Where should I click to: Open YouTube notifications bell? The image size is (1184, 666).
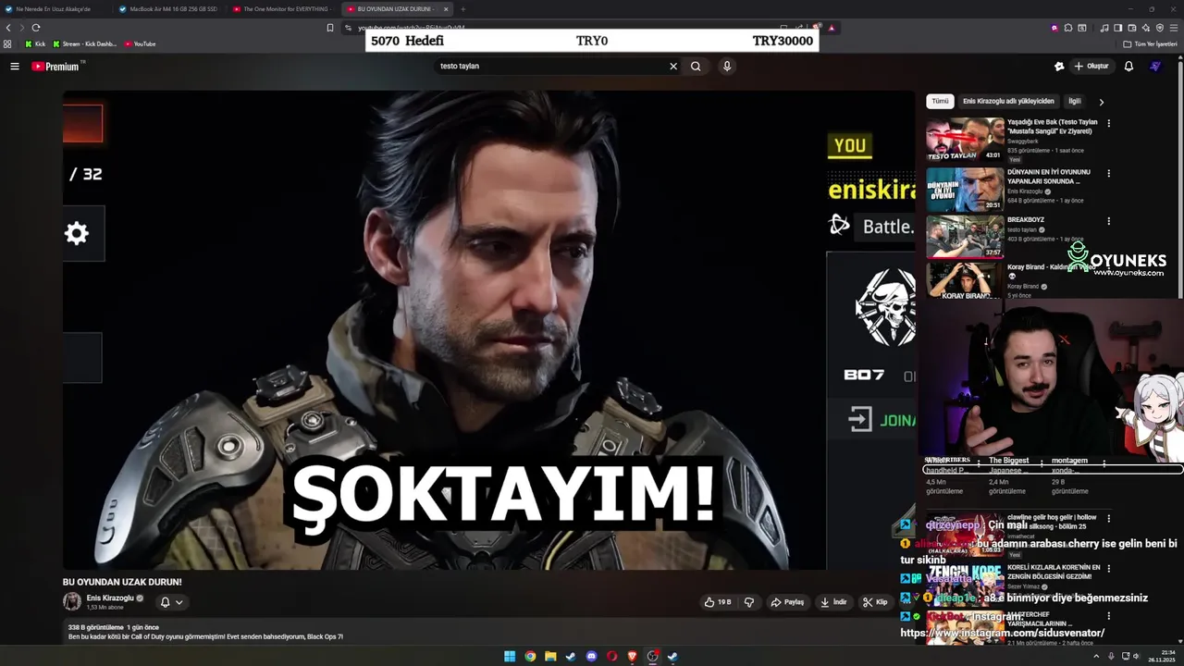point(1128,66)
